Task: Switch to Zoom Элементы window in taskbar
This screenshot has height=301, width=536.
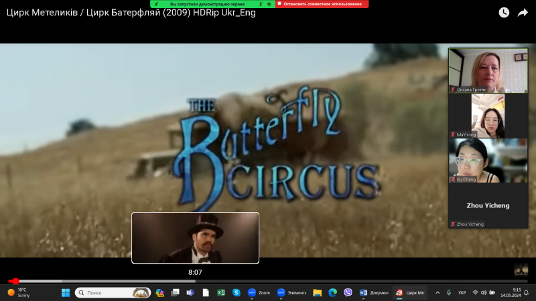Action: pos(291,293)
